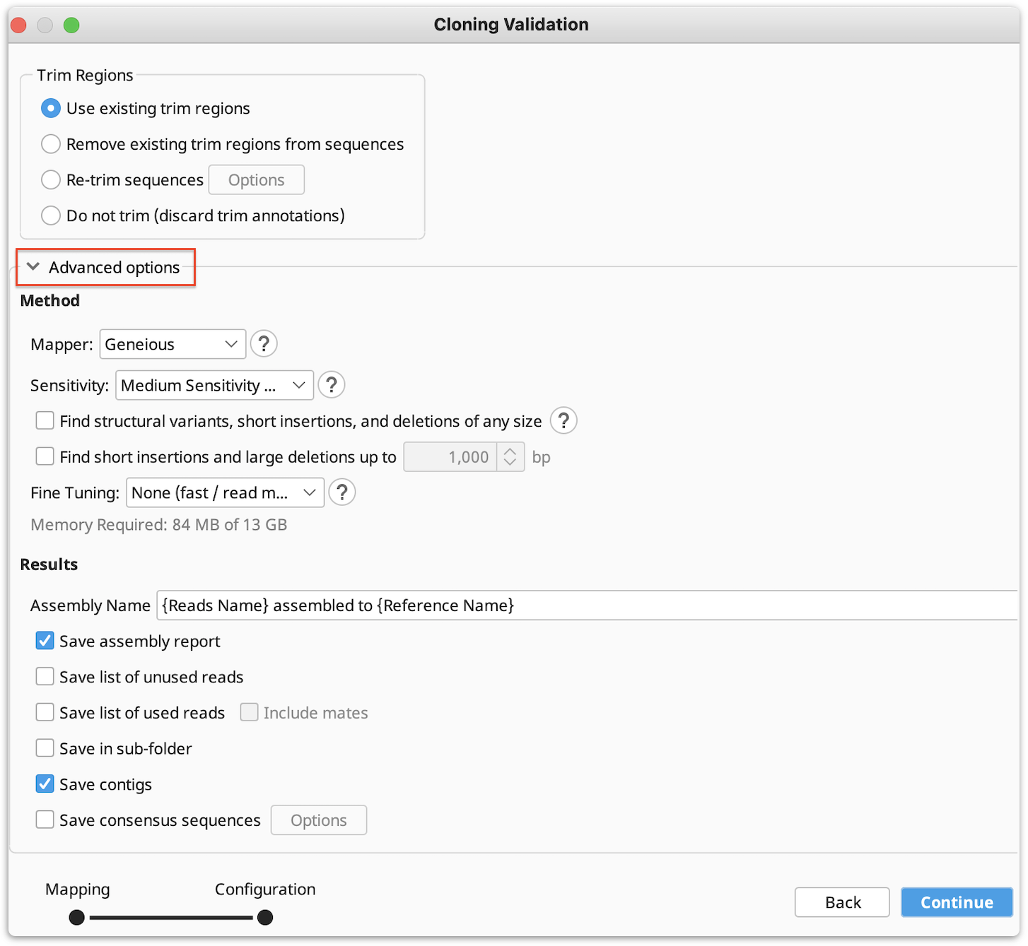Screen dimensions: 1028x946
Task: Increment the deletion size stepper
Action: pyautogui.click(x=510, y=452)
